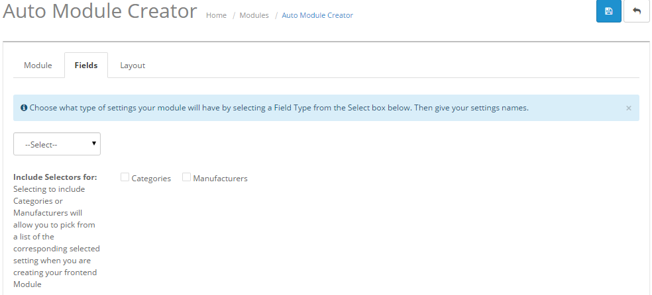Select the Fields tab
This screenshot has height=295, width=652.
86,65
